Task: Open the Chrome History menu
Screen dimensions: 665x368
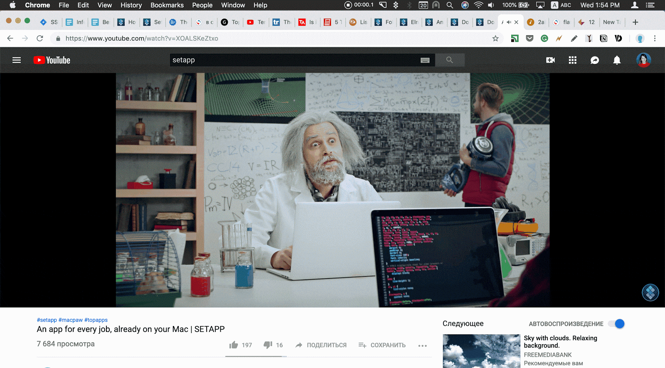Action: tap(131, 5)
